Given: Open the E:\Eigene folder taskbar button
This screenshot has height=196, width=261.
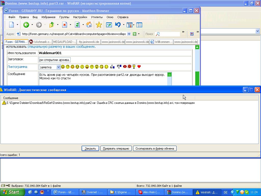Looking at the screenshot, I should (122, 192).
